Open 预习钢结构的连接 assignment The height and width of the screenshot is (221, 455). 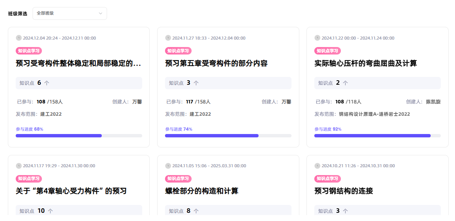343,191
